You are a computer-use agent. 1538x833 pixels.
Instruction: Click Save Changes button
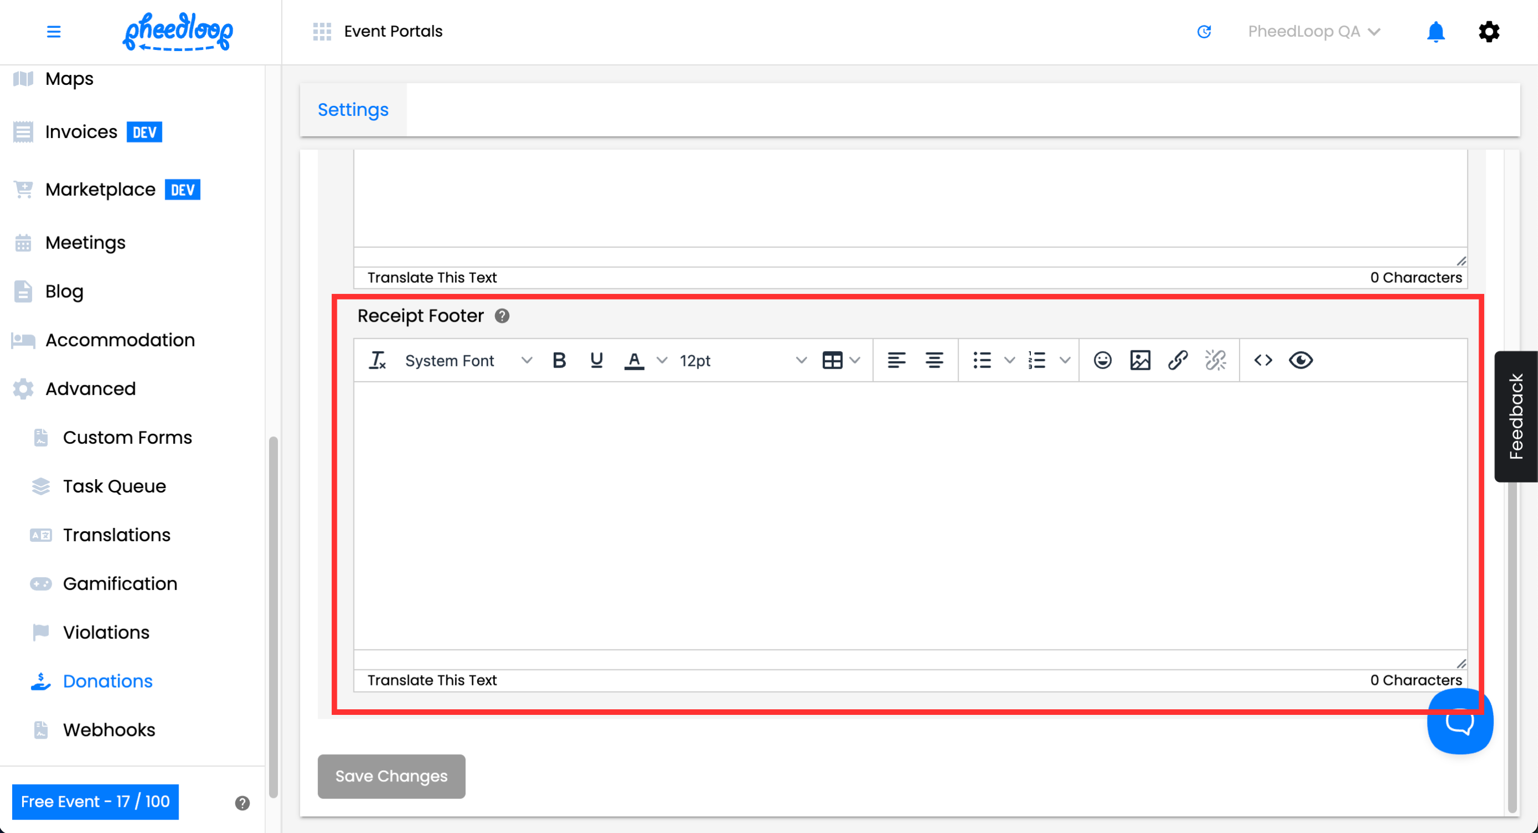tap(391, 776)
